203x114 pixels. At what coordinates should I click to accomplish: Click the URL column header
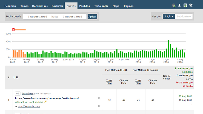(16, 77)
